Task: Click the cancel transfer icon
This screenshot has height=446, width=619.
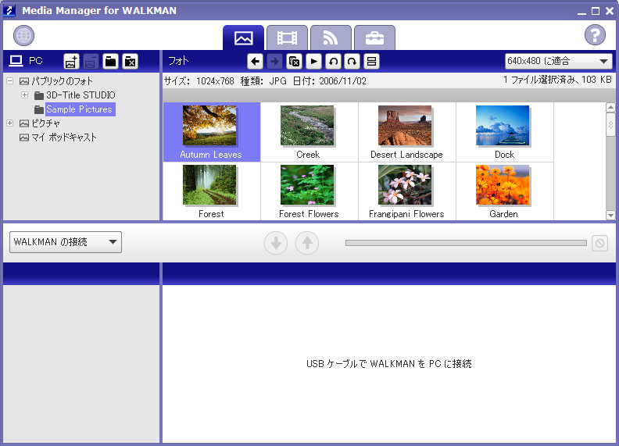Action: [599, 243]
